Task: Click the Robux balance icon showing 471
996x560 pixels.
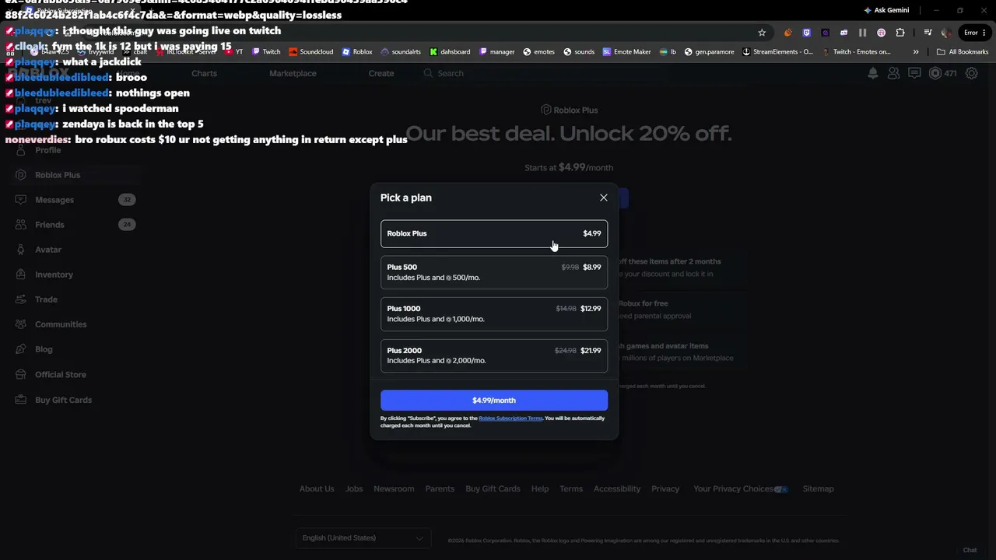Action: (935, 73)
